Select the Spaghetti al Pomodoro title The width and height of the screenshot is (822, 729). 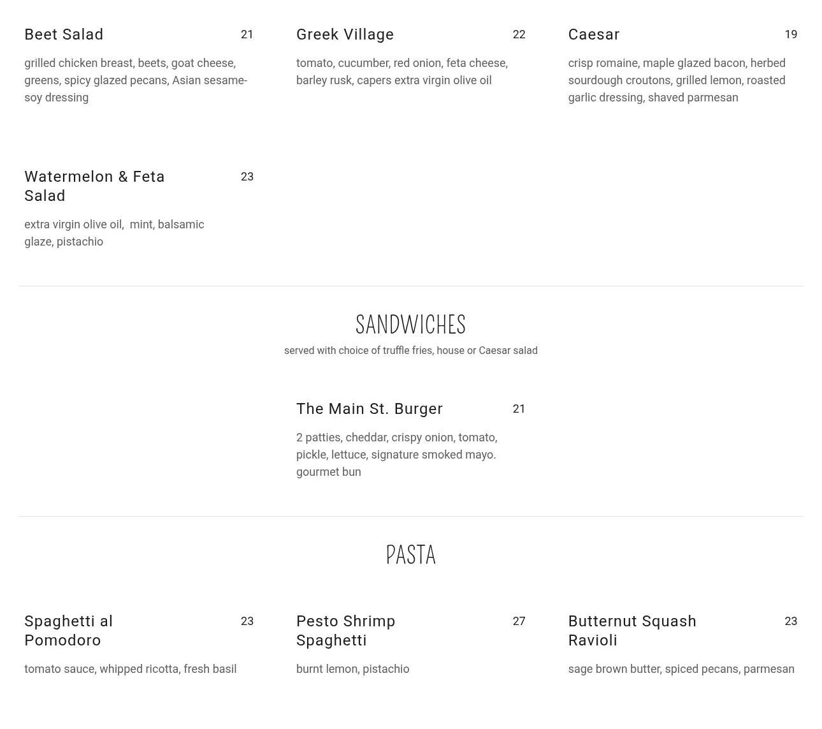coord(68,630)
